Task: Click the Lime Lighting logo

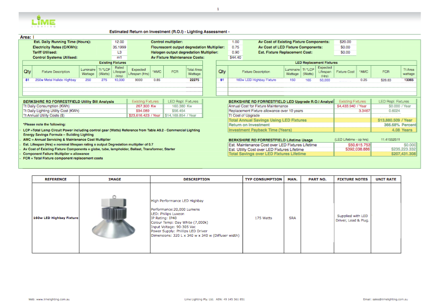Action: tap(43, 21)
